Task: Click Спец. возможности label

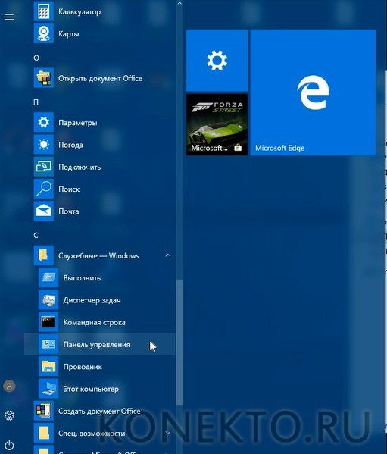Action: [92, 434]
